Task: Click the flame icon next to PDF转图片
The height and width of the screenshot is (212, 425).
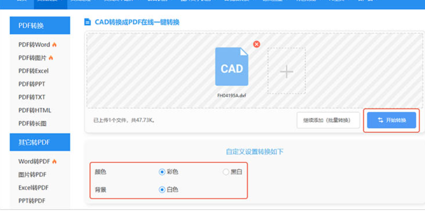Action: pyautogui.click(x=51, y=58)
